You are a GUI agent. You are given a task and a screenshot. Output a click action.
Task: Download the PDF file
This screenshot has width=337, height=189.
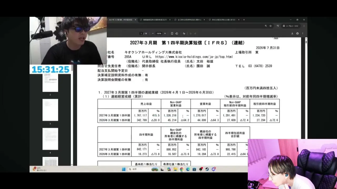click(x=292, y=34)
